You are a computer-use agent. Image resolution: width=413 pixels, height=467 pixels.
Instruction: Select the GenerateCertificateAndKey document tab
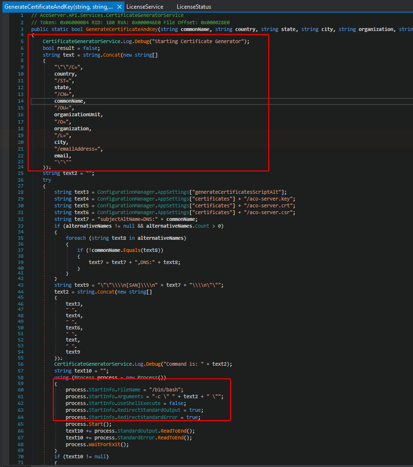[x=58, y=7]
